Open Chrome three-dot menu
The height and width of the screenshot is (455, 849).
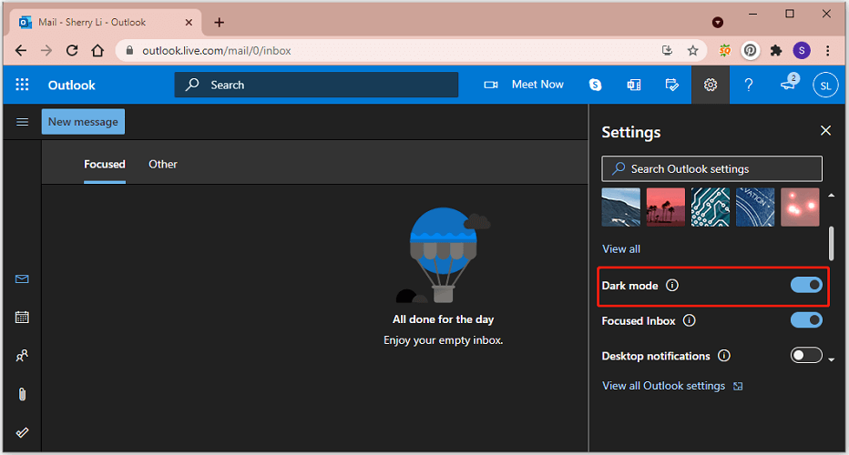pos(827,50)
